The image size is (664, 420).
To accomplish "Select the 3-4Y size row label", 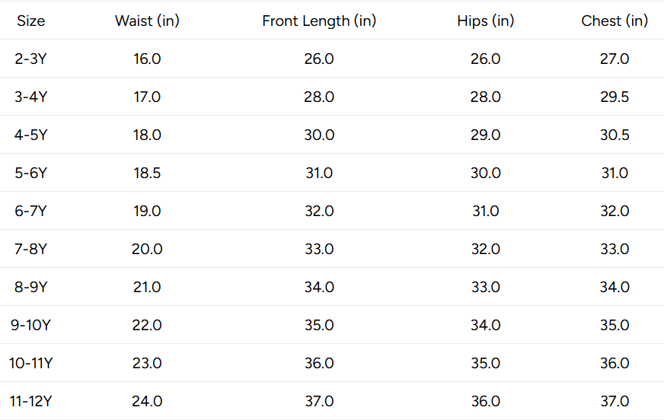I will (30, 97).
